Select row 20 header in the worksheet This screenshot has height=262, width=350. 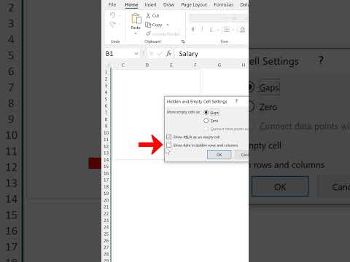tap(106, 200)
